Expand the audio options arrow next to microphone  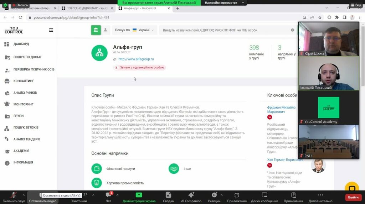24,195
